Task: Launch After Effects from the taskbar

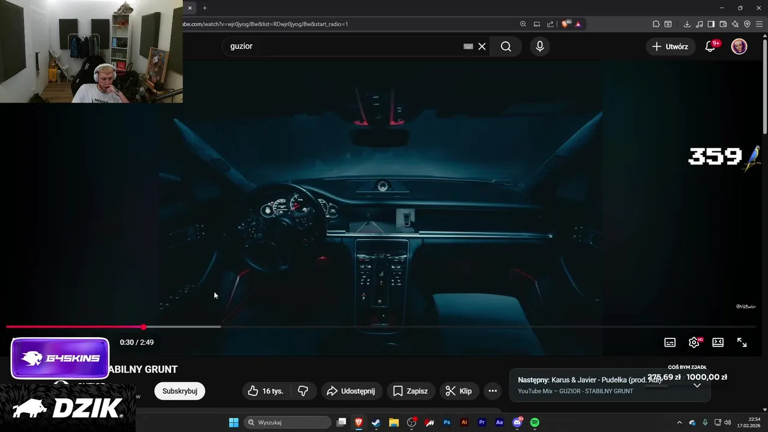Action: point(499,422)
